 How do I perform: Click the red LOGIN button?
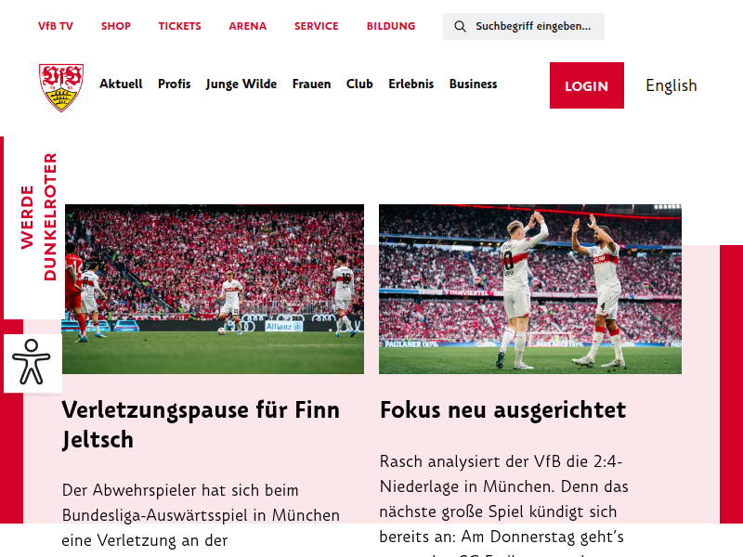pyautogui.click(x=587, y=85)
